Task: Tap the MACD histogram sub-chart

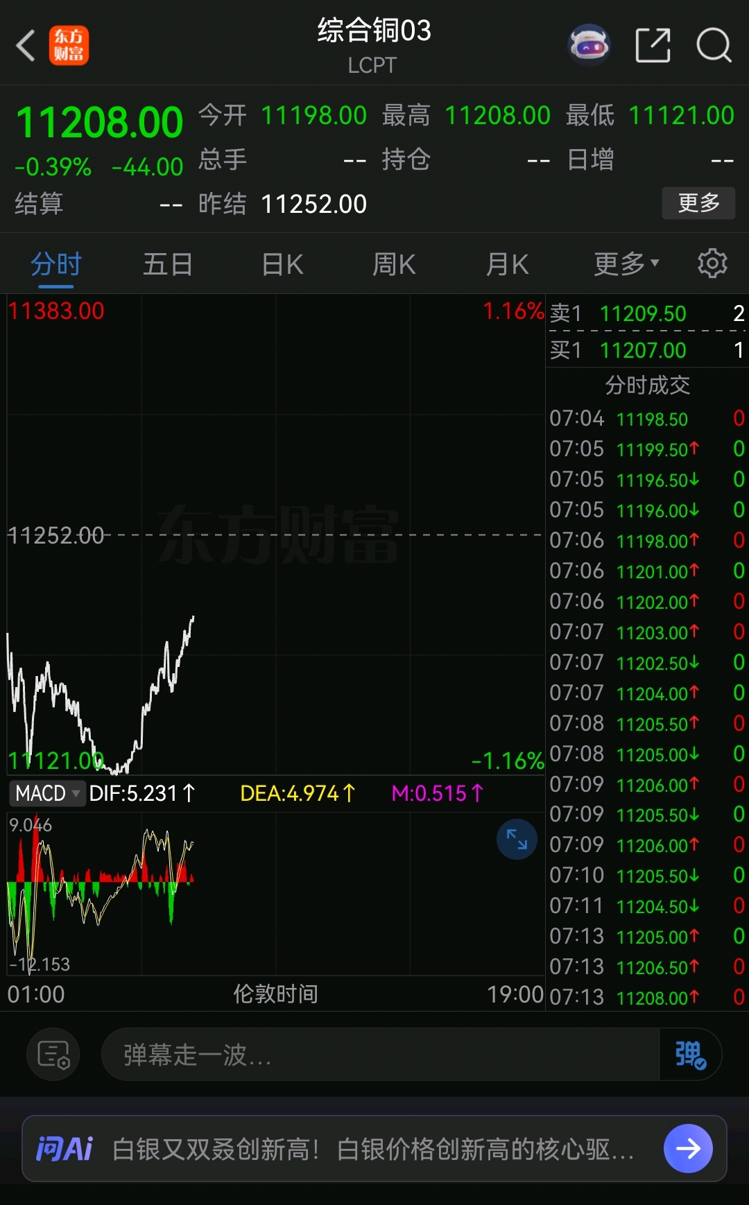Action: pyautogui.click(x=275, y=893)
